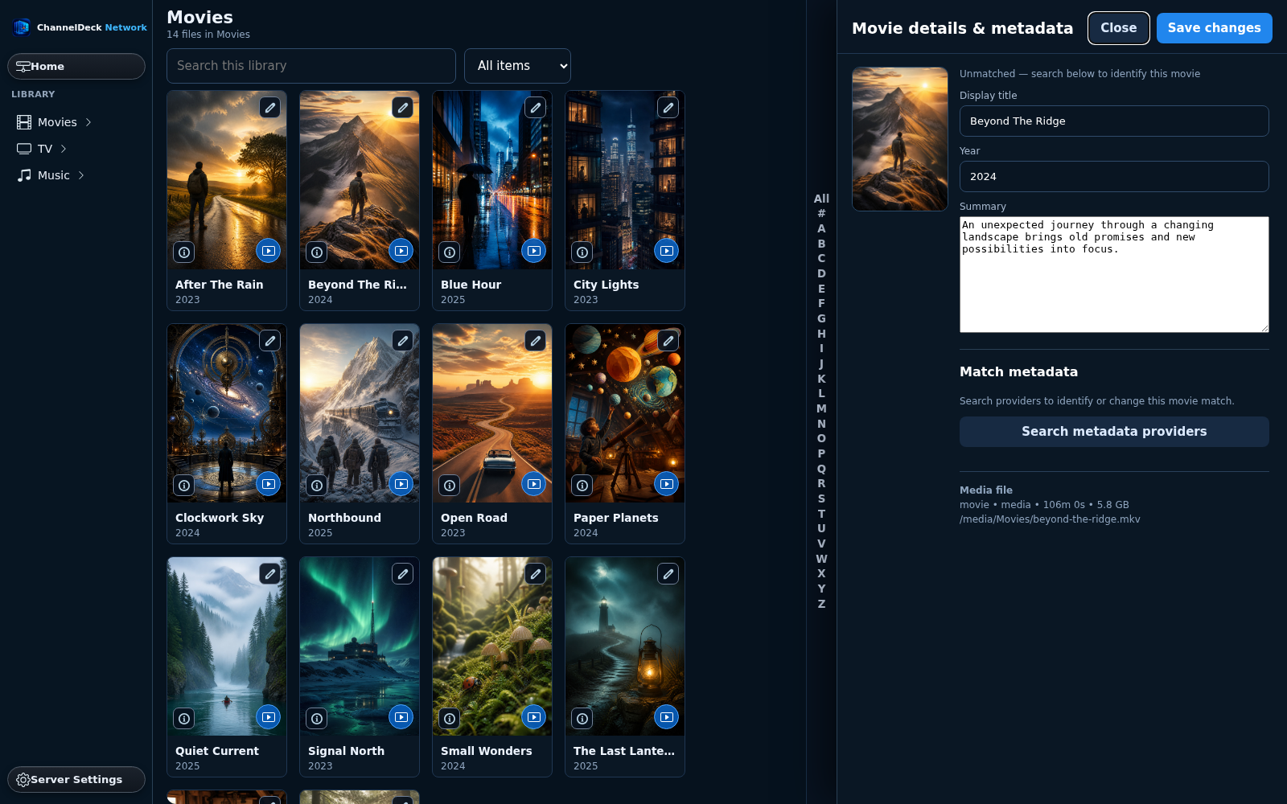The width and height of the screenshot is (1287, 804).
Task: Open info for City Lights movie
Action: tap(582, 252)
